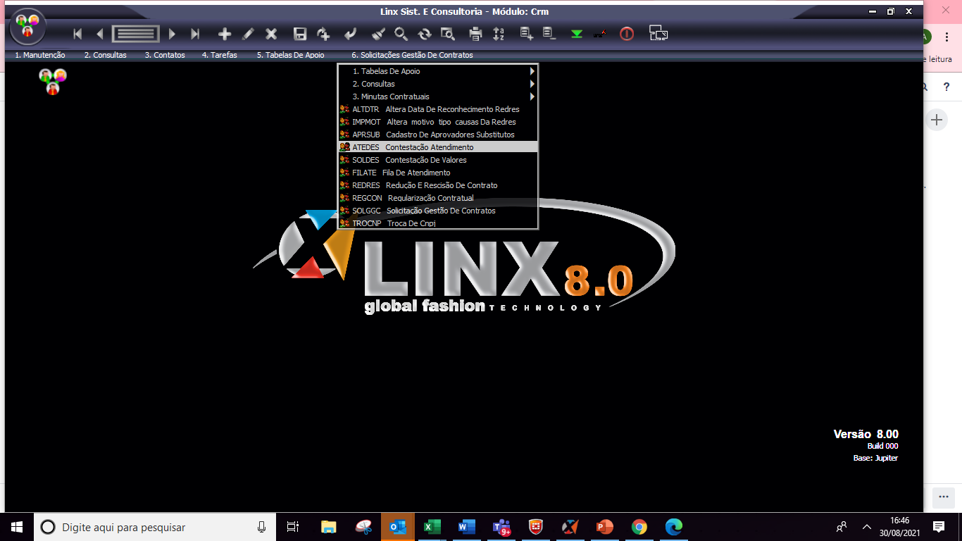Open the 2. Consultas menu in menu bar
Image resolution: width=962 pixels, height=541 pixels.
pyautogui.click(x=106, y=55)
